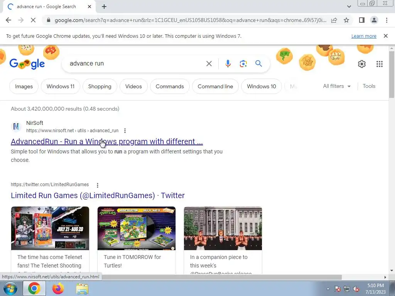Open Windows Explorer from taskbar

tap(82, 288)
